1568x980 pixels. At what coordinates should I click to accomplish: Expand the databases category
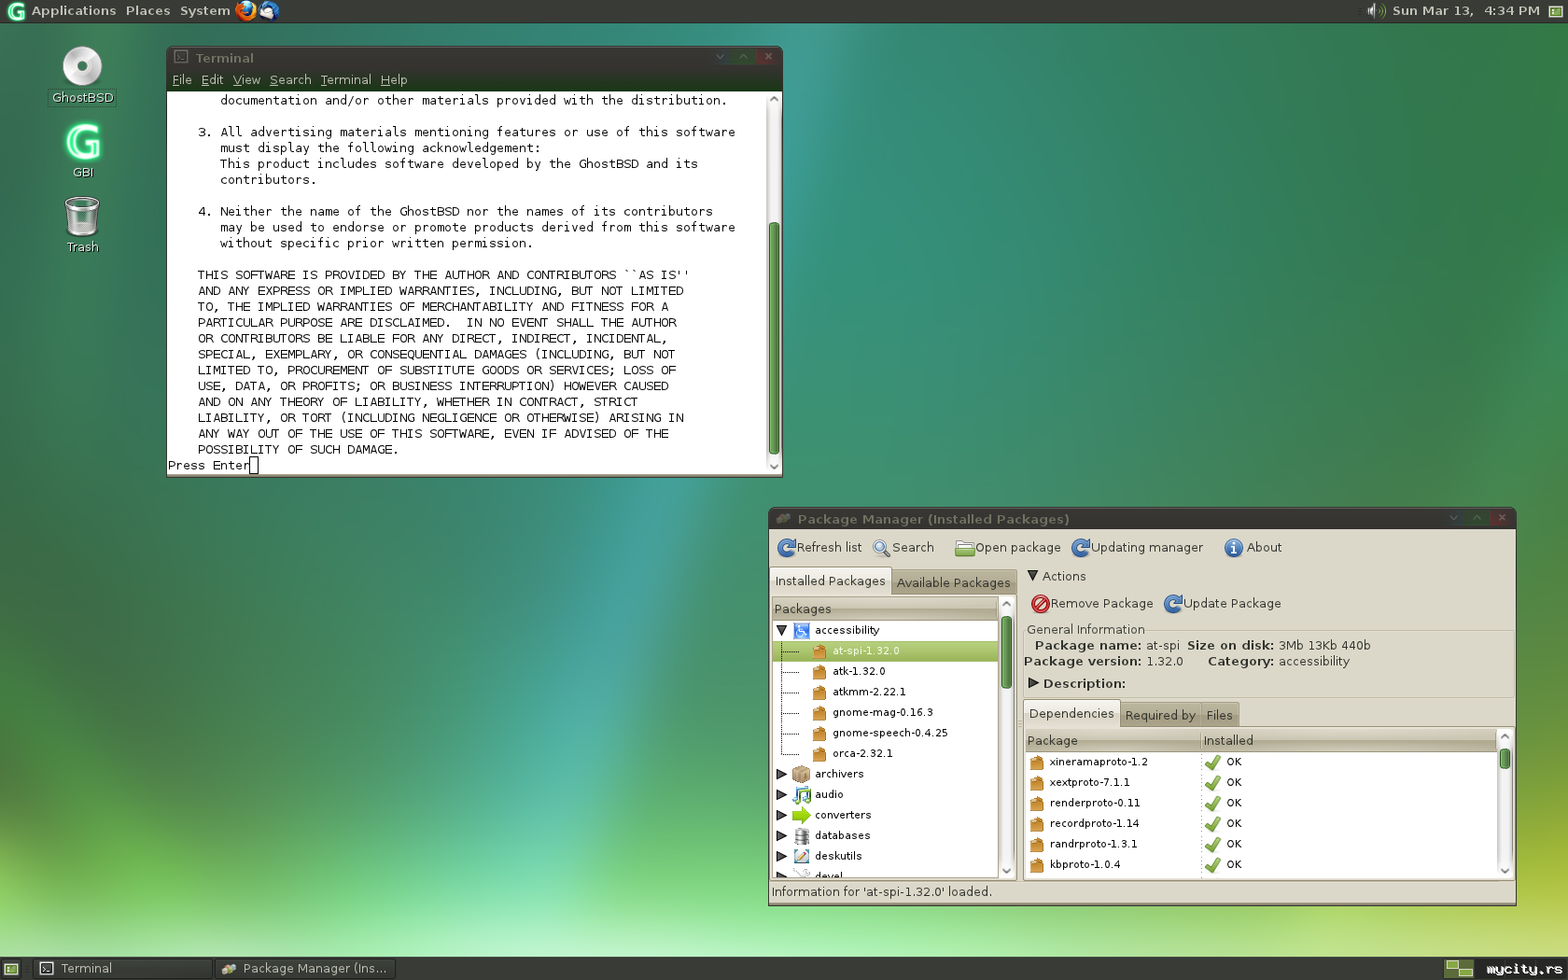coord(782,836)
